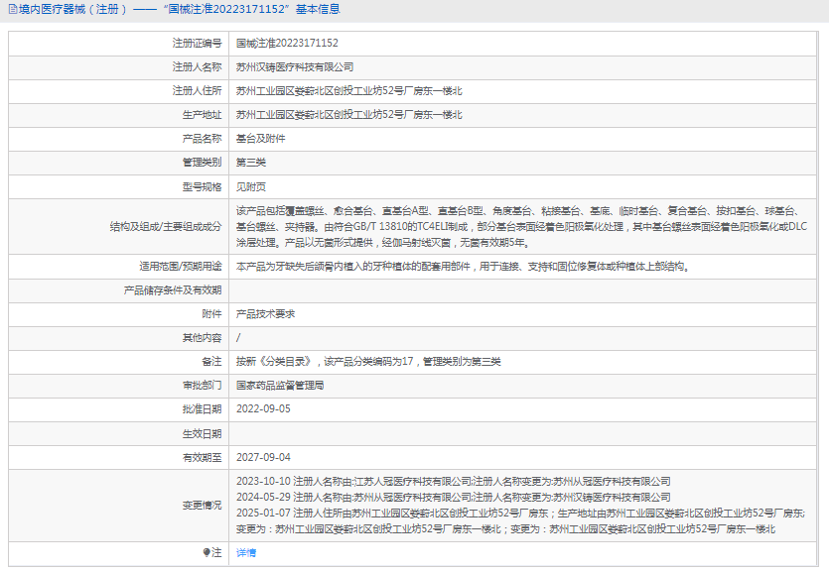829x573 pixels.
Task: Click the bulb icon beside 注 label
Action: click(207, 552)
